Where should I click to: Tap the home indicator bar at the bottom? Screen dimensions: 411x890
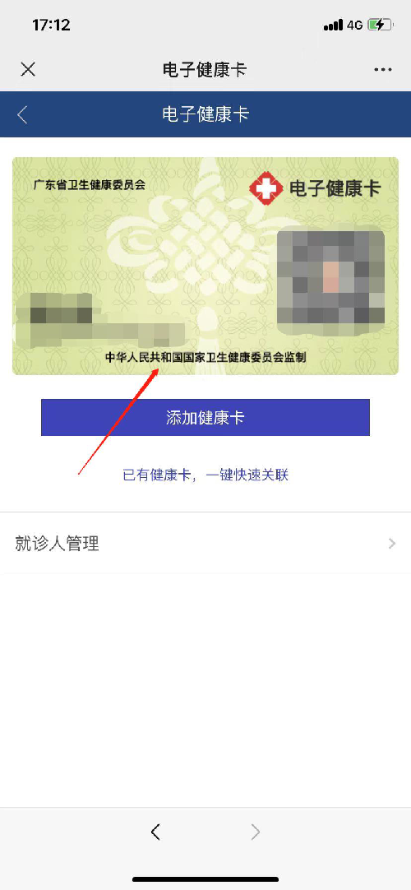click(205, 879)
